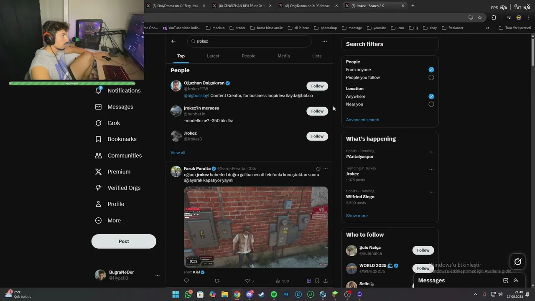Switch to the Latest tab
Image resolution: width=535 pixels, height=301 pixels.
(213, 56)
